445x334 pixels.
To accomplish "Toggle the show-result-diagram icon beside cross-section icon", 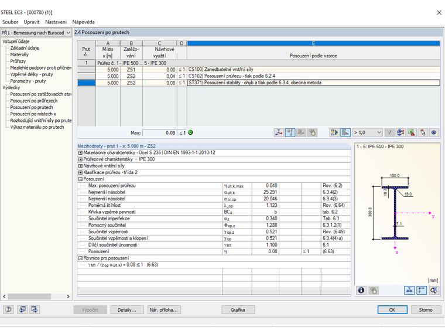I will pyautogui.click(x=290, y=132).
